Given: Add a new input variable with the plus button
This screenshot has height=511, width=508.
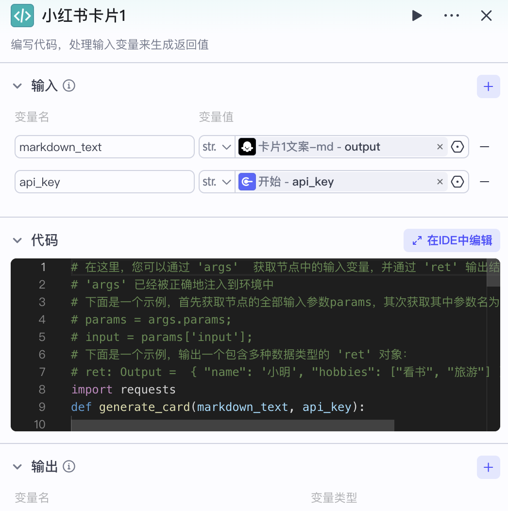Looking at the screenshot, I should tap(489, 86).
